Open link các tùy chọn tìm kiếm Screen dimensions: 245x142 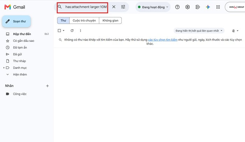(x=163, y=40)
